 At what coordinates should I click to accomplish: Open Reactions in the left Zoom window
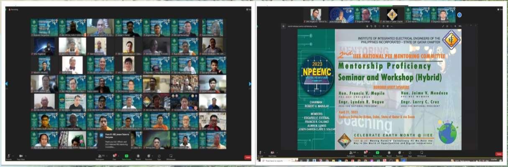click(148, 157)
